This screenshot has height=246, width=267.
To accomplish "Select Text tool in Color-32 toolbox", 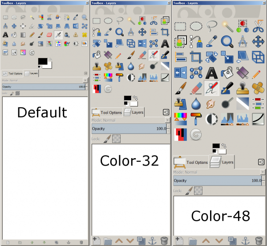I will [x=165, y=44].
